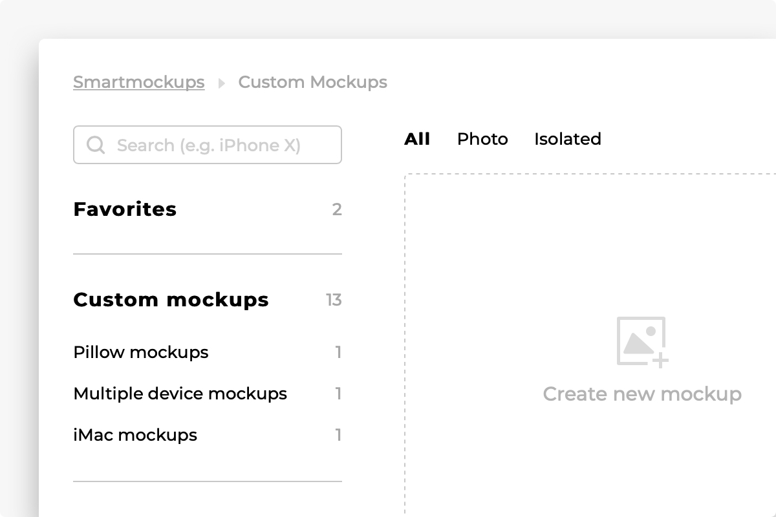Click the breadcrumb arrow separator
Image resolution: width=776 pixels, height=517 pixels.
(222, 83)
